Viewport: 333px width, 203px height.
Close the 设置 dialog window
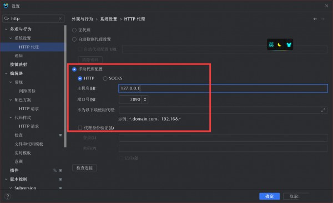pyautogui.click(x=326, y=6)
